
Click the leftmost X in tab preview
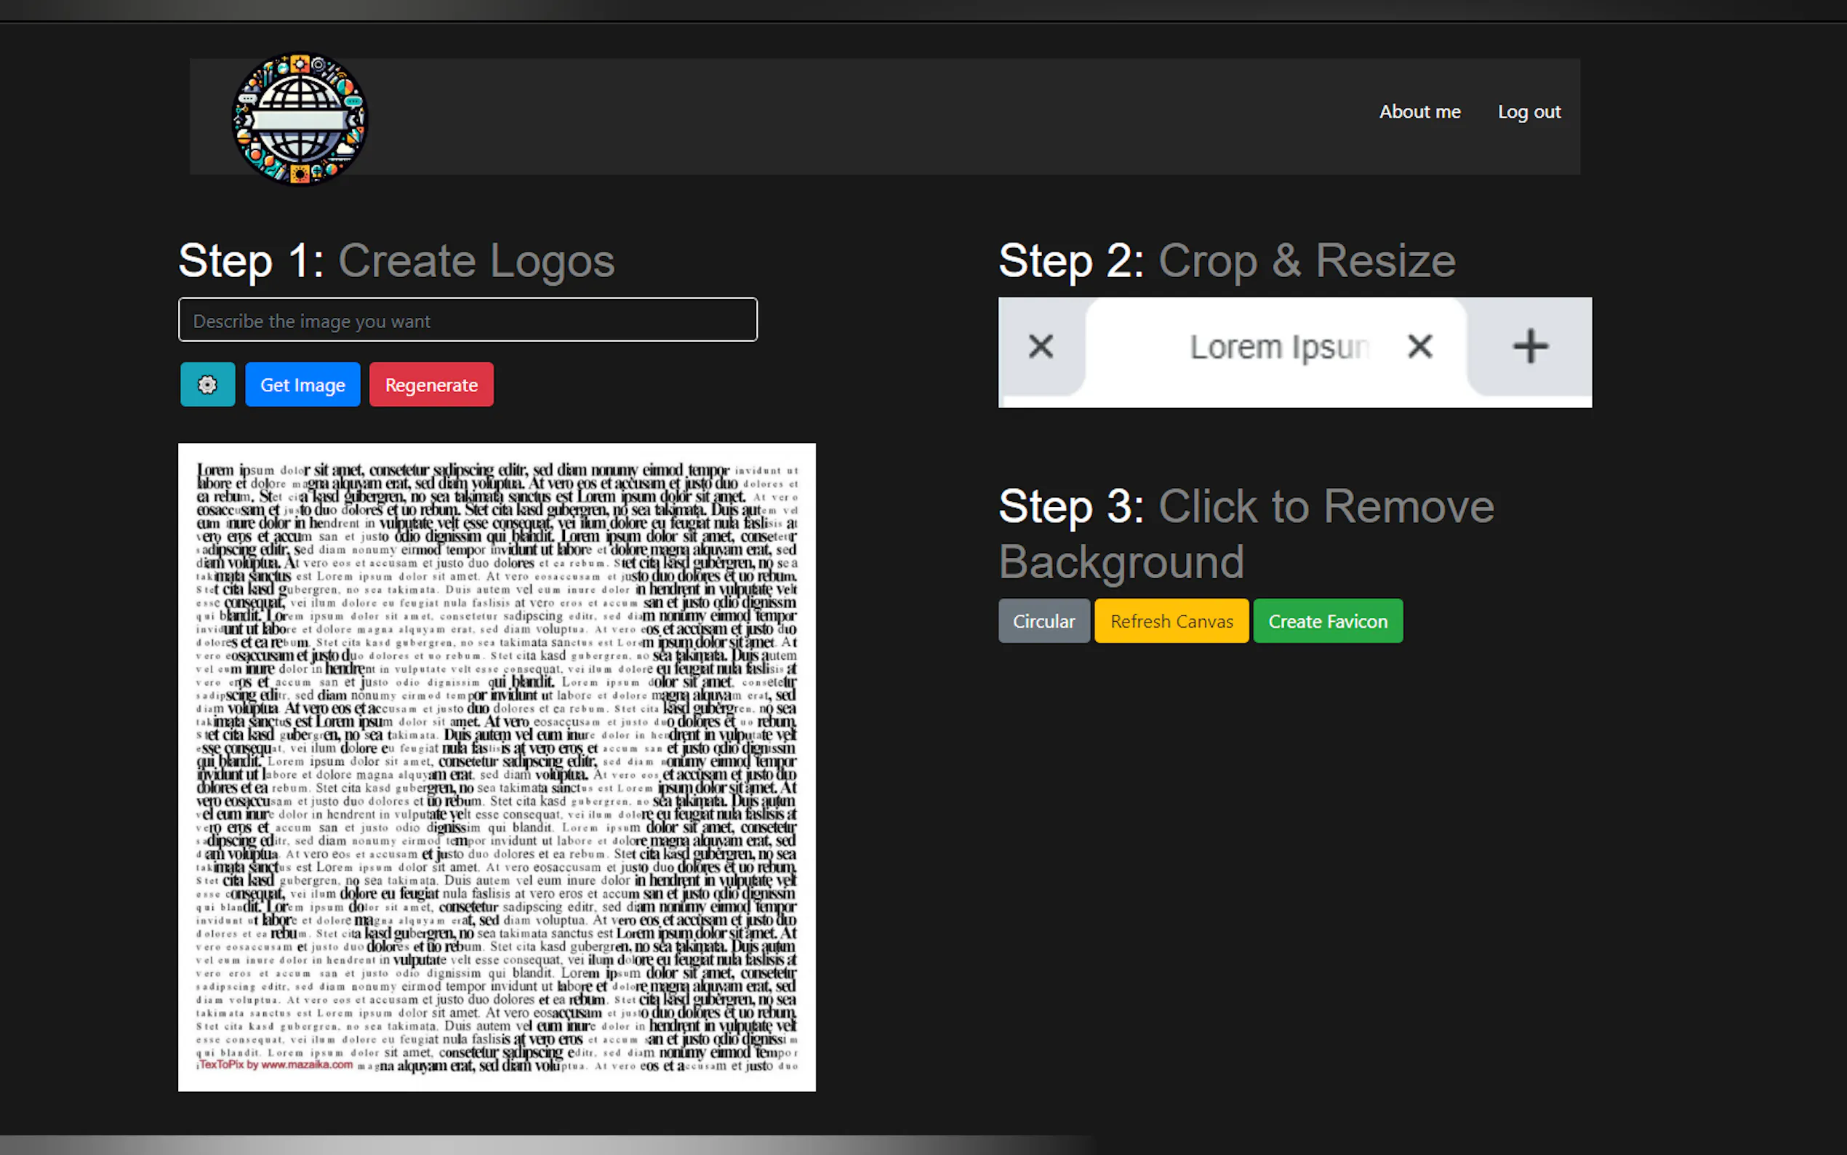coord(1040,346)
